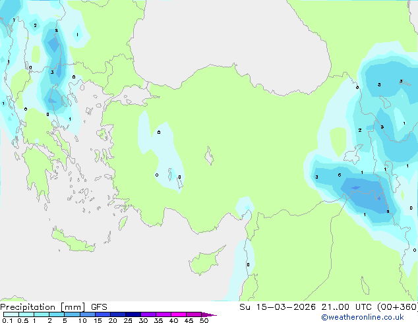Click the legend label '50'
Screen dimensions: 418x323
pyautogui.click(x=204, y=320)
